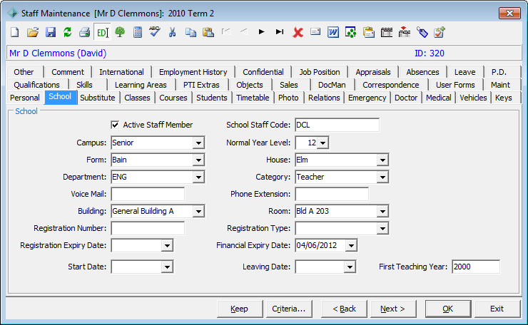Print using the printer icon
Viewport: 528px width, 325px height.
[84, 32]
